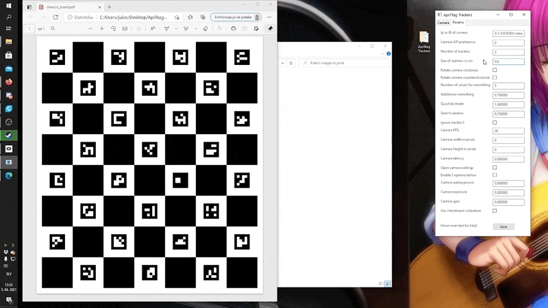
Task: Click Camera height in pixels field
Action: (508, 149)
